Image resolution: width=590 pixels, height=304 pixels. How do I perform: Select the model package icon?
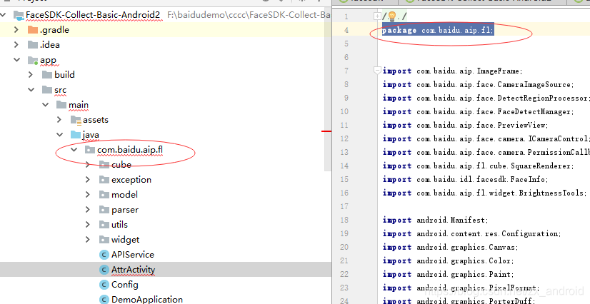click(104, 195)
